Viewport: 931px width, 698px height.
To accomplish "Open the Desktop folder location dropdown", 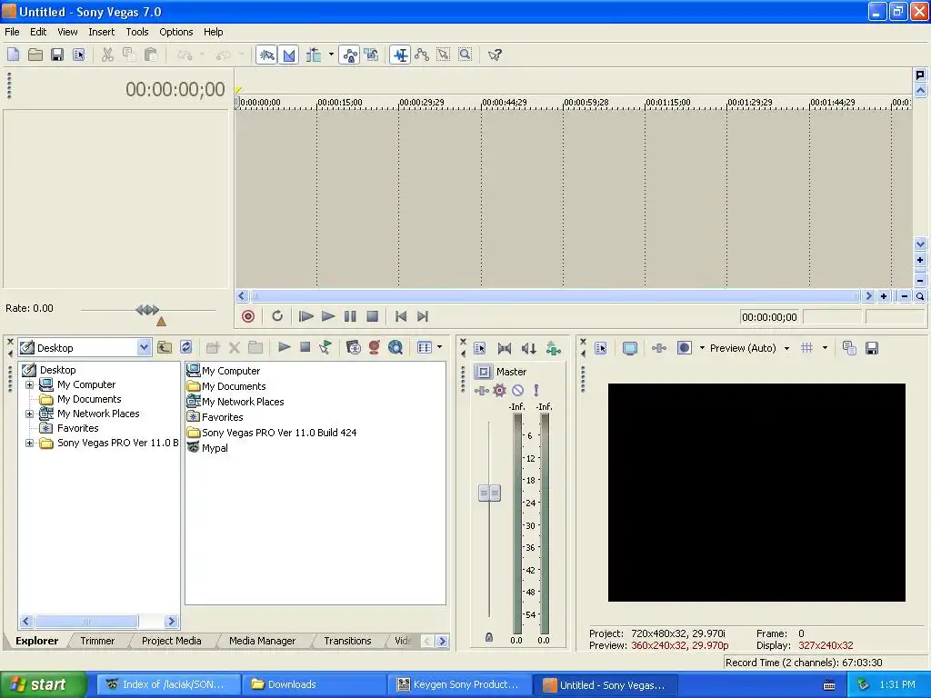I will pos(144,348).
